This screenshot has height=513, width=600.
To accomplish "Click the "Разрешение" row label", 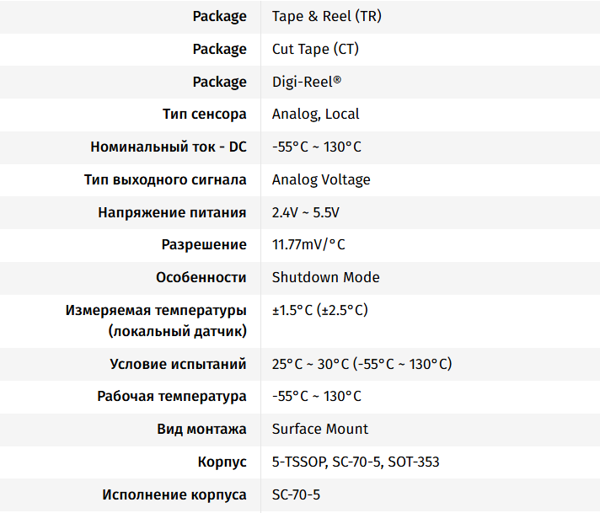I will 204,245.
